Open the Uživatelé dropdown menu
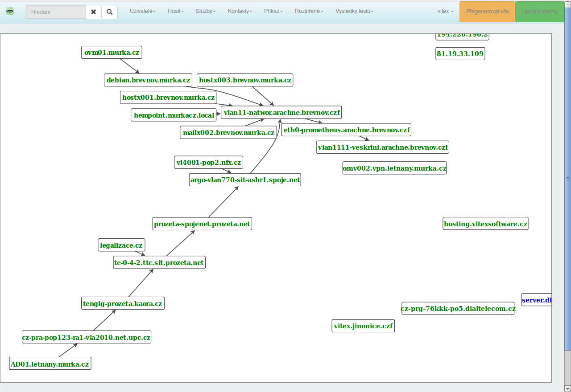Screen dimensions: 571x392 coord(142,11)
